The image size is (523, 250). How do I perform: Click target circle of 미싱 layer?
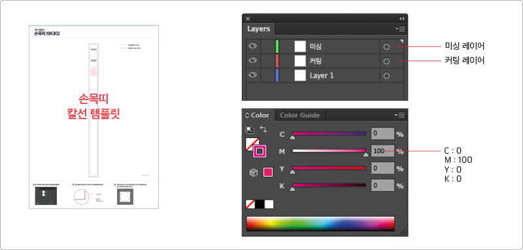386,46
